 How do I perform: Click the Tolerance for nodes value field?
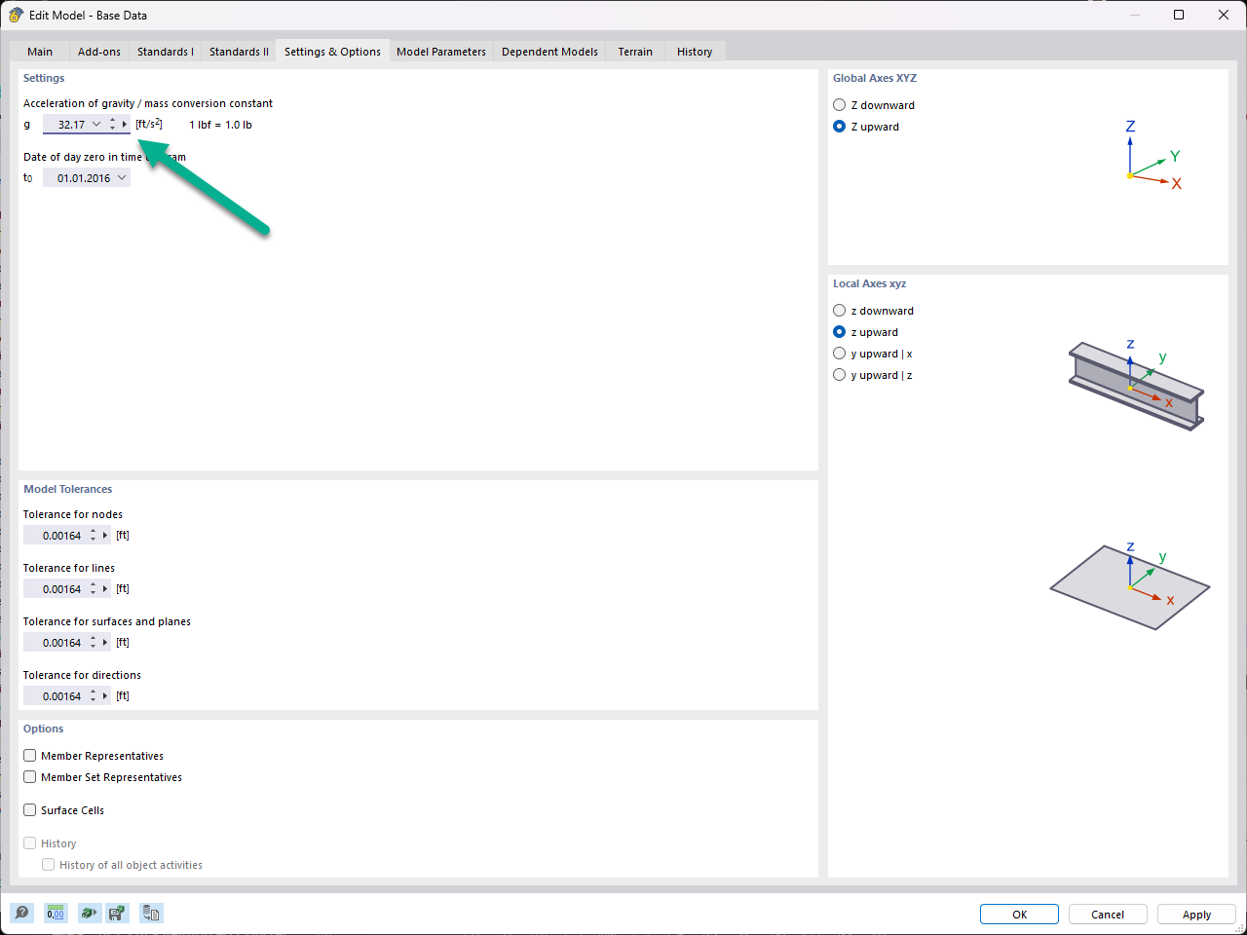point(57,536)
